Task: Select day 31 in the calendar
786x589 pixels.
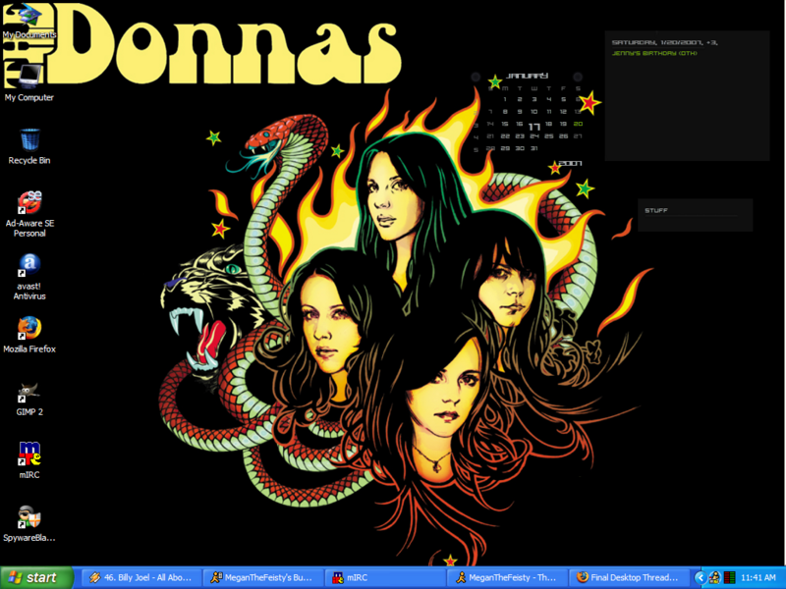Action: (534, 148)
